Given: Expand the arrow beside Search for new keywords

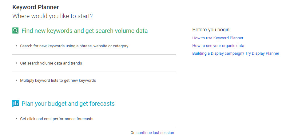Looking at the screenshot, I should coord(16,46).
